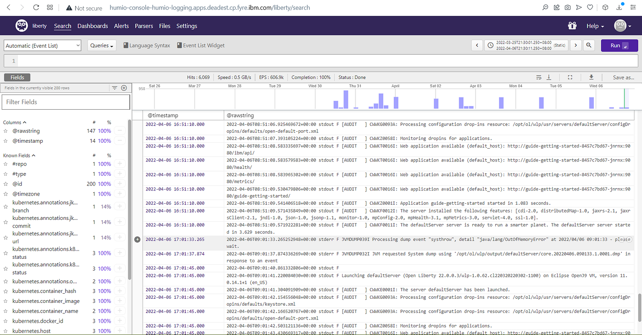Viewport: 642px width, 335px height.
Task: Open the Files tab
Action: tap(165, 26)
